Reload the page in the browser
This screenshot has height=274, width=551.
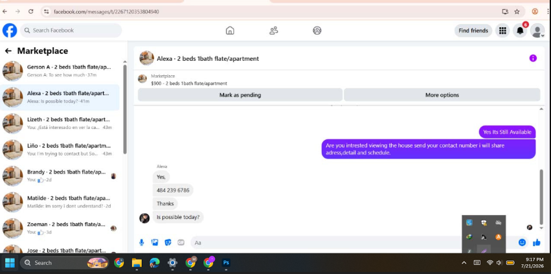31,12
